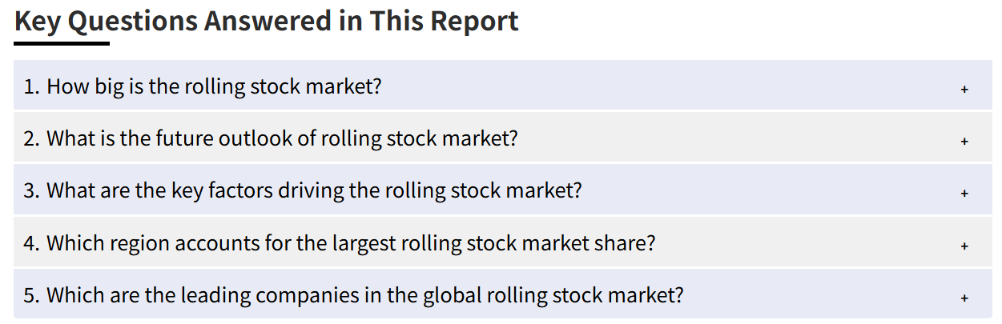Expand the 'How big is the rolling stock market' plus icon
Screen dimensions: 1002x324
click(964, 90)
